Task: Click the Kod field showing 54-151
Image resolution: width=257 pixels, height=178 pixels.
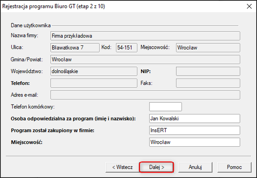Action: pos(127,47)
